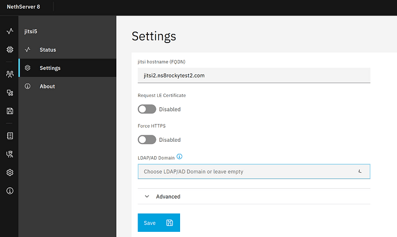Click the Save button
This screenshot has width=397, height=237.
click(158, 223)
